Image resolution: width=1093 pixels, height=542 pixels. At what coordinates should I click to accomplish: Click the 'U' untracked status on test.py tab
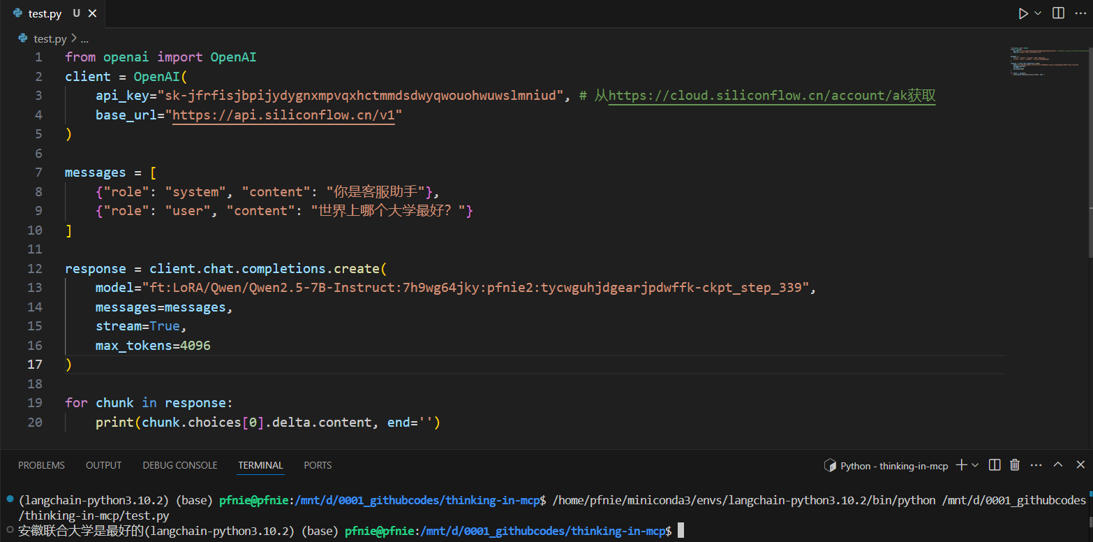76,13
